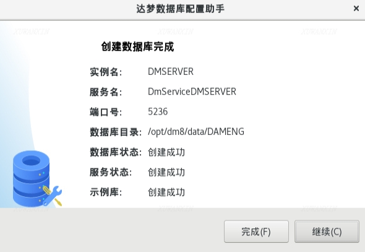The width and height of the screenshot is (365, 252).
Task: Click the blue database stack icon
Action: click(31, 178)
